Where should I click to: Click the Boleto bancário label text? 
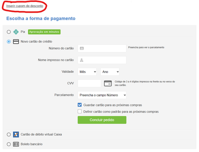pos(31,144)
